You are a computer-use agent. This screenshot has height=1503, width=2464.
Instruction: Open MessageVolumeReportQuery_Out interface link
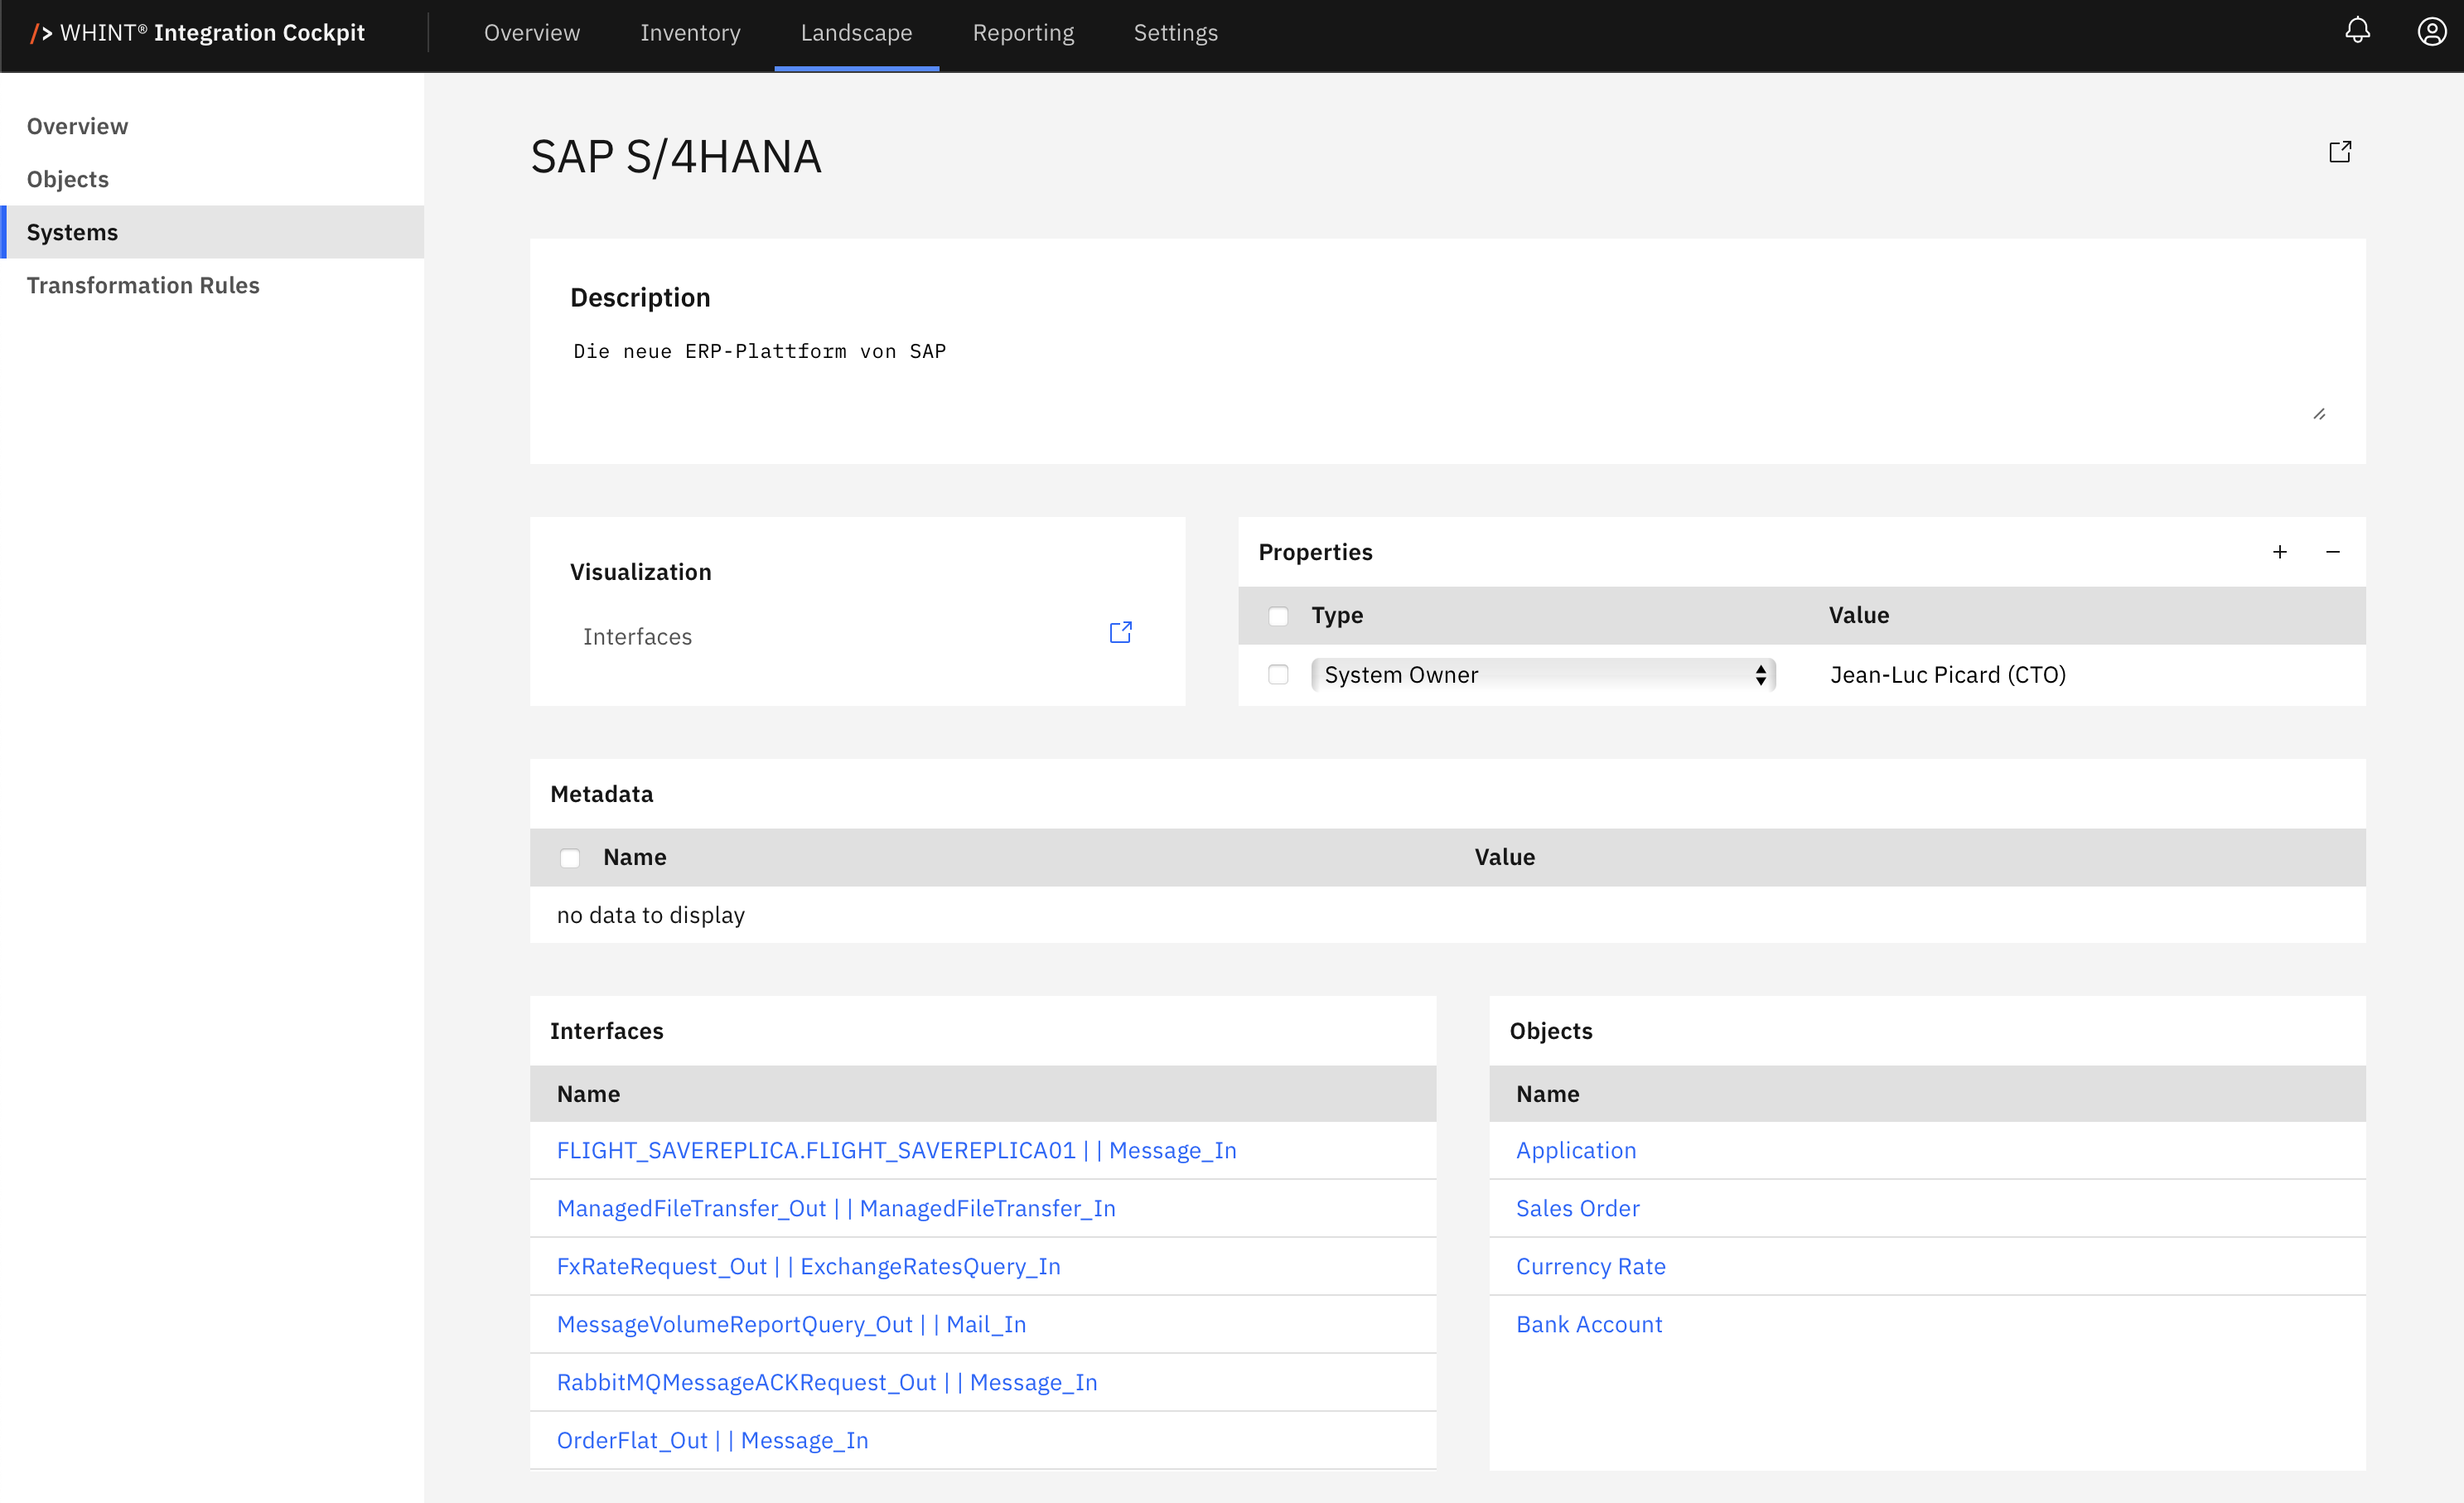point(791,1324)
